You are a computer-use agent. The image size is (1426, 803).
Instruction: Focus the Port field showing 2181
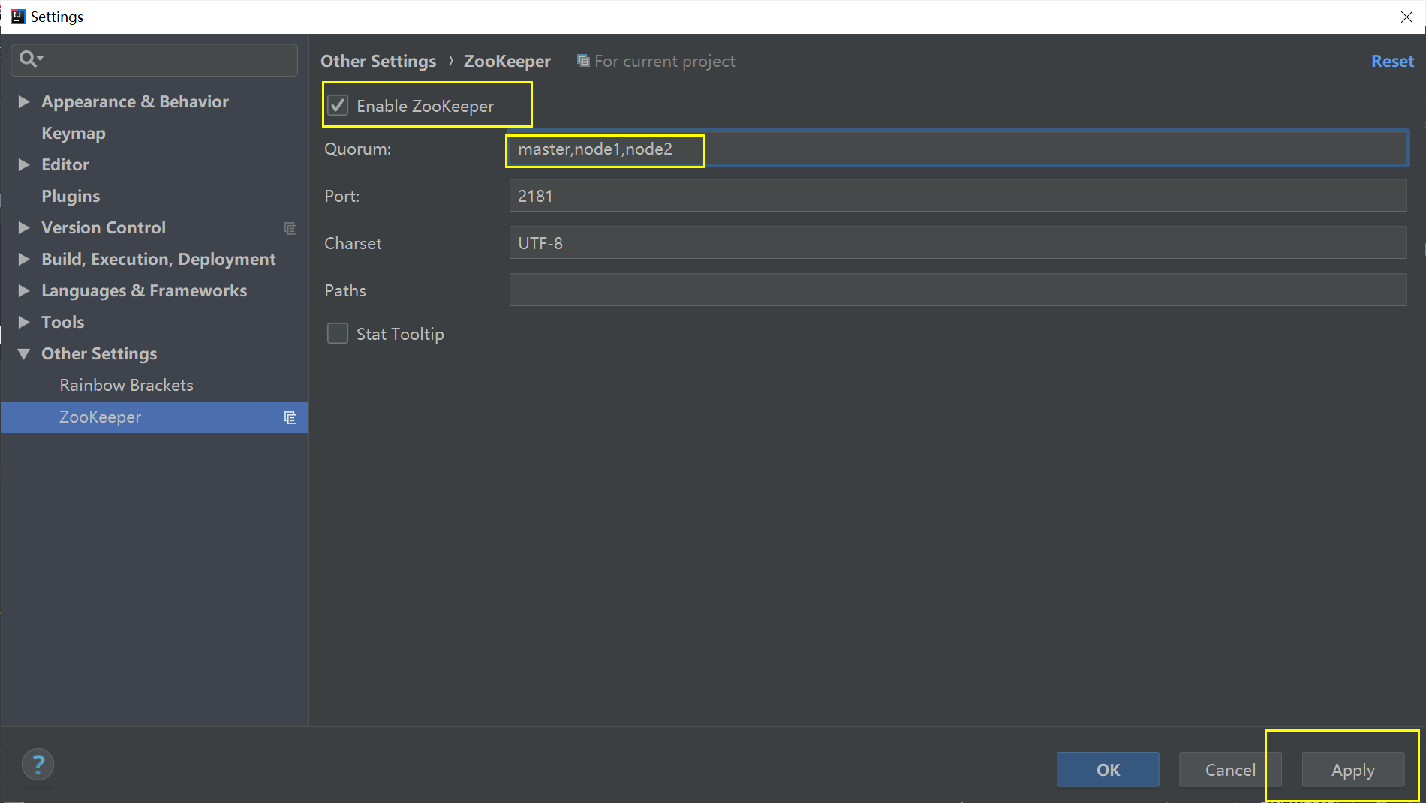point(957,196)
